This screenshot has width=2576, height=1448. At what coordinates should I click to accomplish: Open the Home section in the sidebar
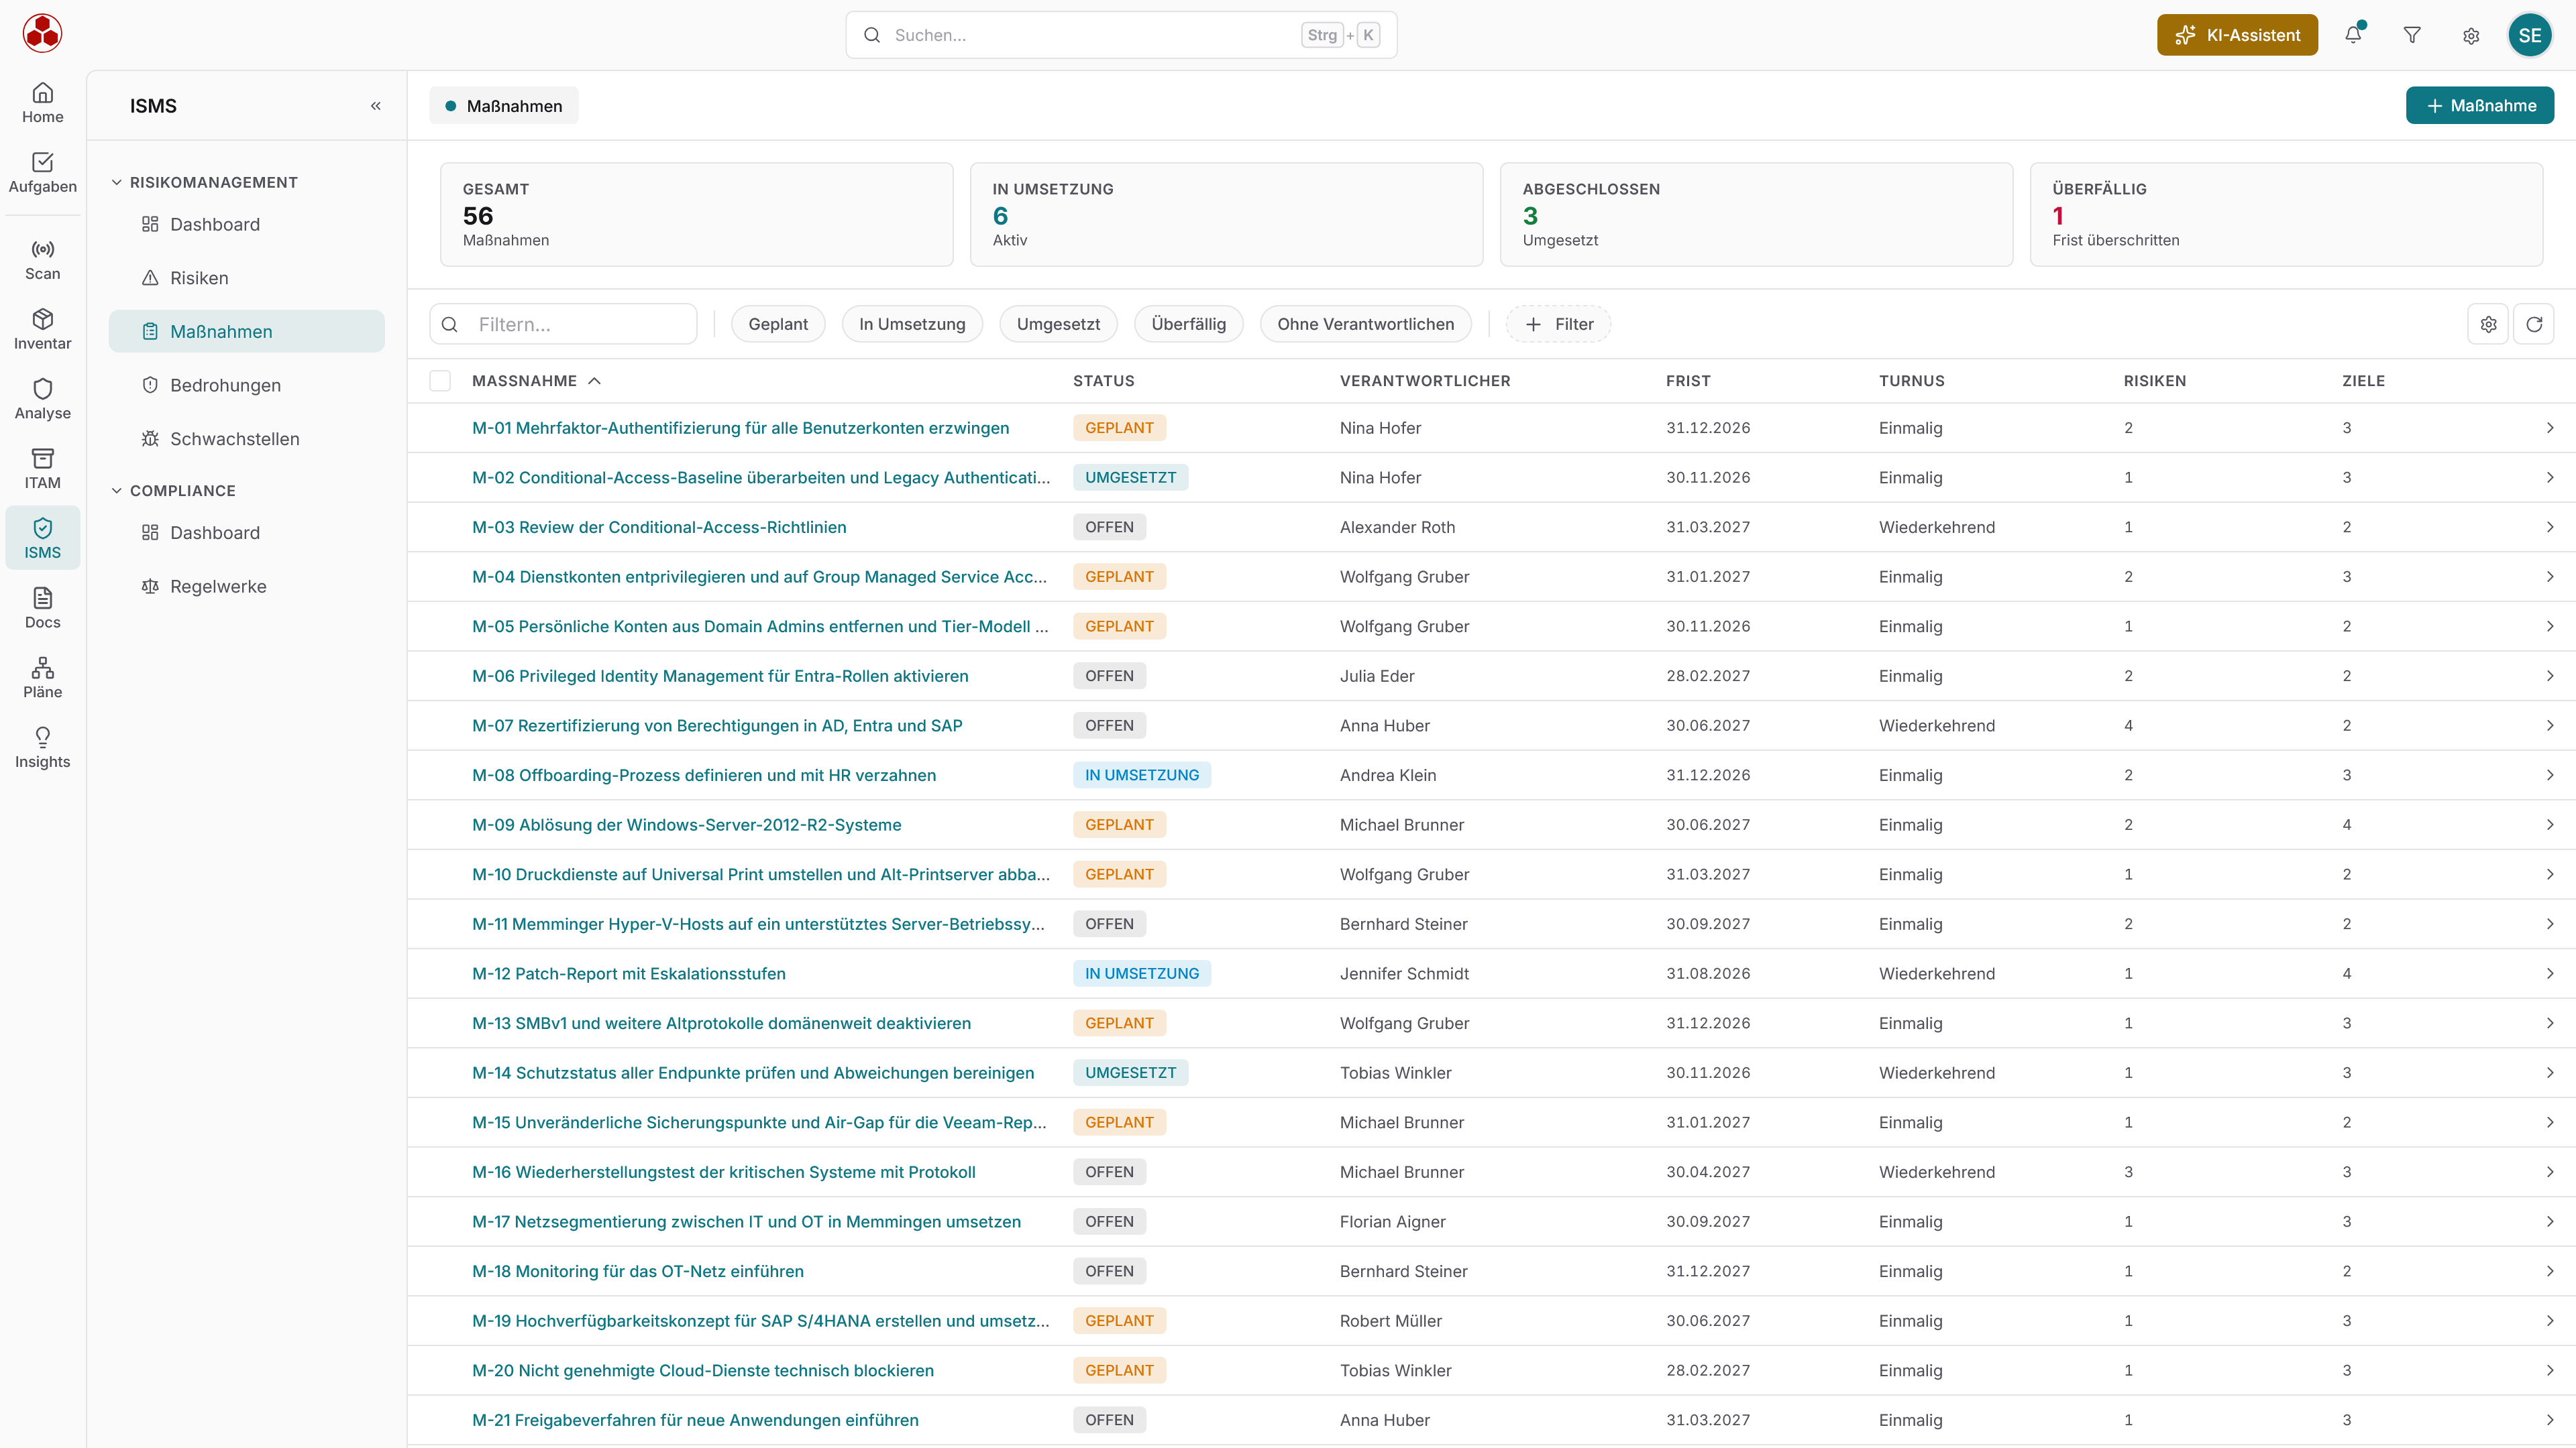[x=42, y=103]
